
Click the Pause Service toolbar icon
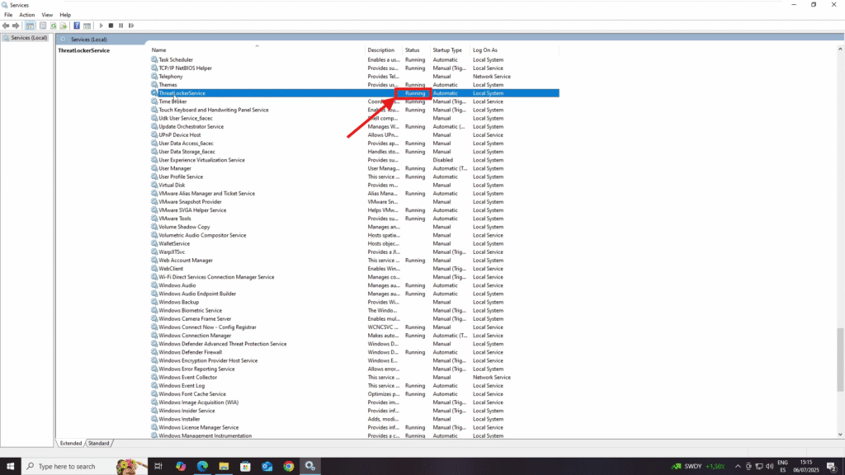pyautogui.click(x=121, y=26)
